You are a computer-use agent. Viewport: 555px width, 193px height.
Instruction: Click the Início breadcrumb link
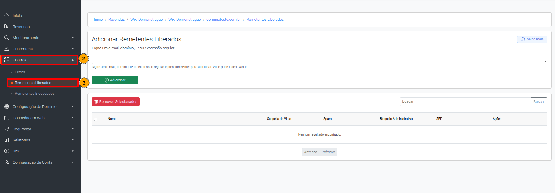click(98, 20)
